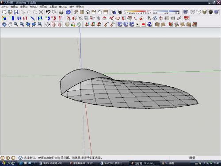Click the blue number 2 plugin icon
This screenshot has width=221, height=166.
pos(150,24)
